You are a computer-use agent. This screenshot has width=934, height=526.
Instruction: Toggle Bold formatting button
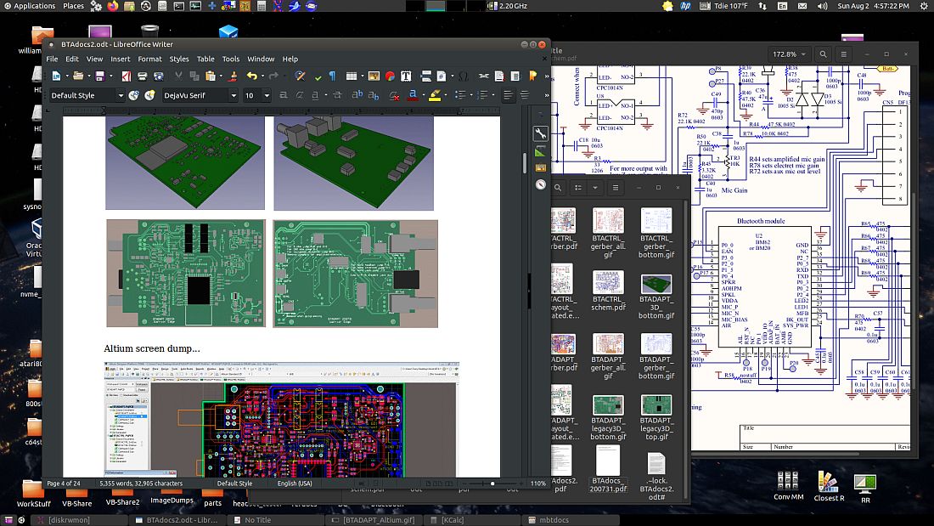[283, 95]
